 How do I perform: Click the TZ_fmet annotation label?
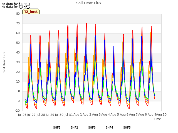click(x=31, y=12)
